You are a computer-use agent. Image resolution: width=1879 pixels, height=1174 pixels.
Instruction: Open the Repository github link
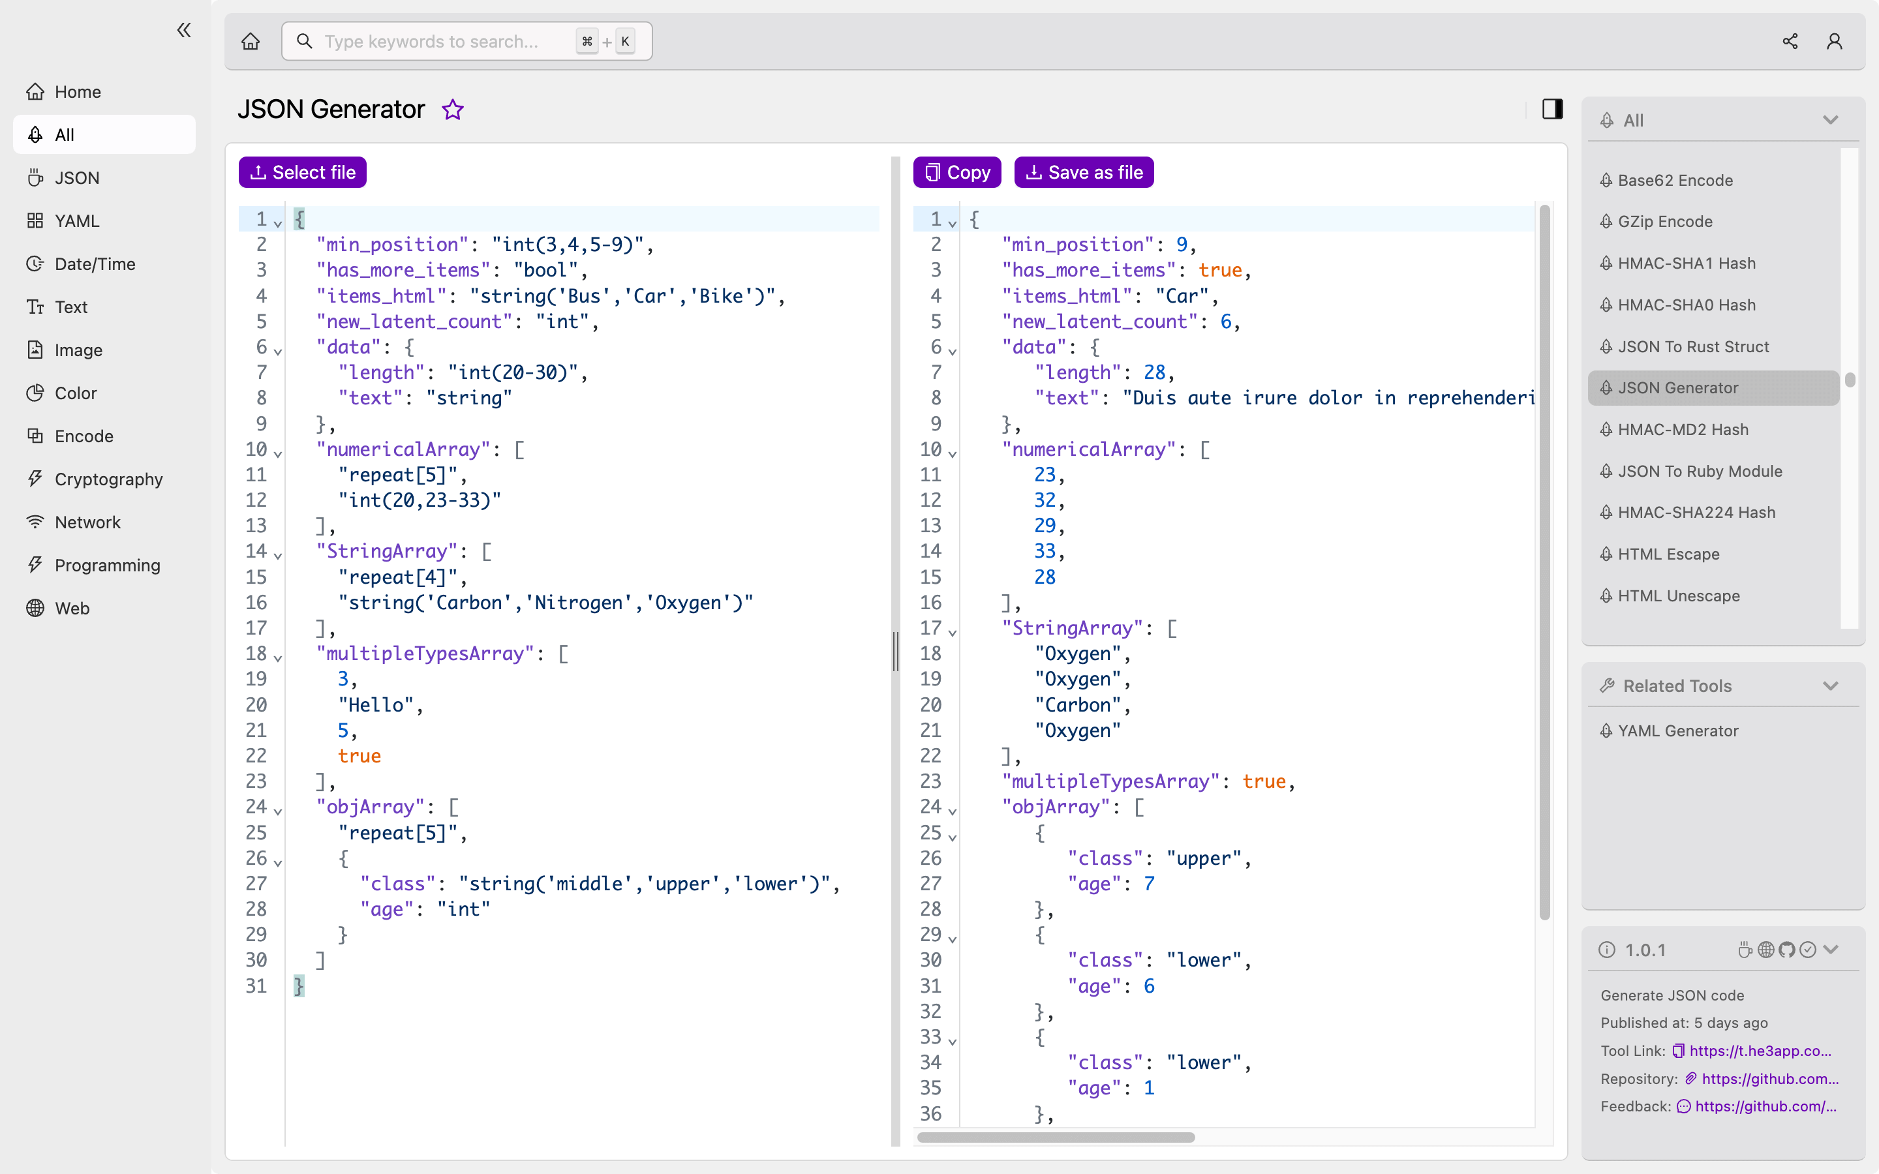1770,1079
